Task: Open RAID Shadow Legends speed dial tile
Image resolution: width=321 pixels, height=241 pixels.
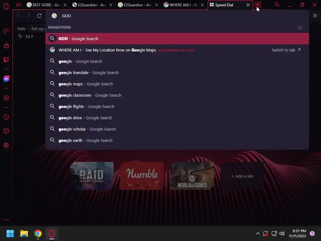Action: (x=92, y=176)
